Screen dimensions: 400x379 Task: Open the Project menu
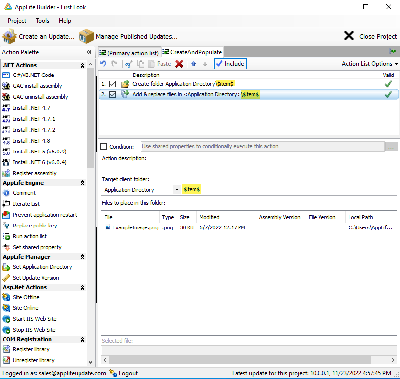[17, 21]
